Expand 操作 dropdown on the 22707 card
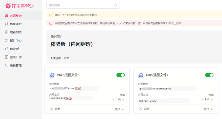The image size is (222, 119). coord(119,109)
